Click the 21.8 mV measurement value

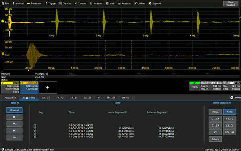40,77
